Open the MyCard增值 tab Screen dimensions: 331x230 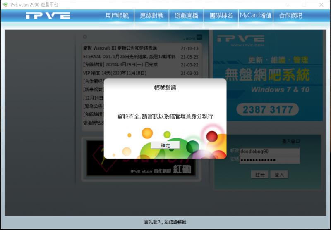(x=256, y=16)
